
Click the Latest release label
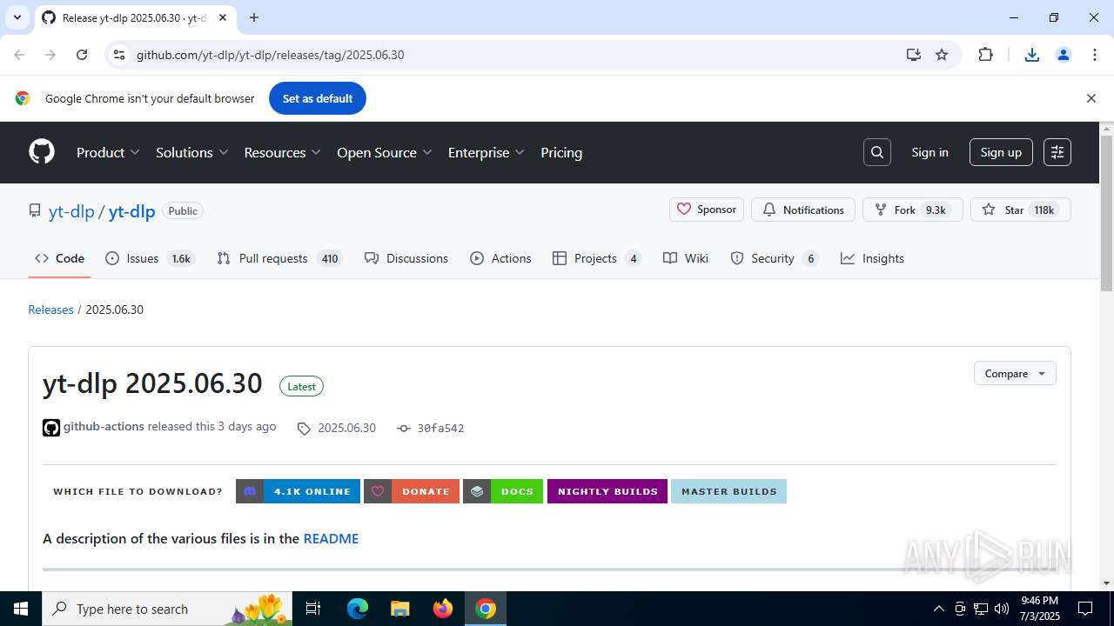pyautogui.click(x=301, y=386)
